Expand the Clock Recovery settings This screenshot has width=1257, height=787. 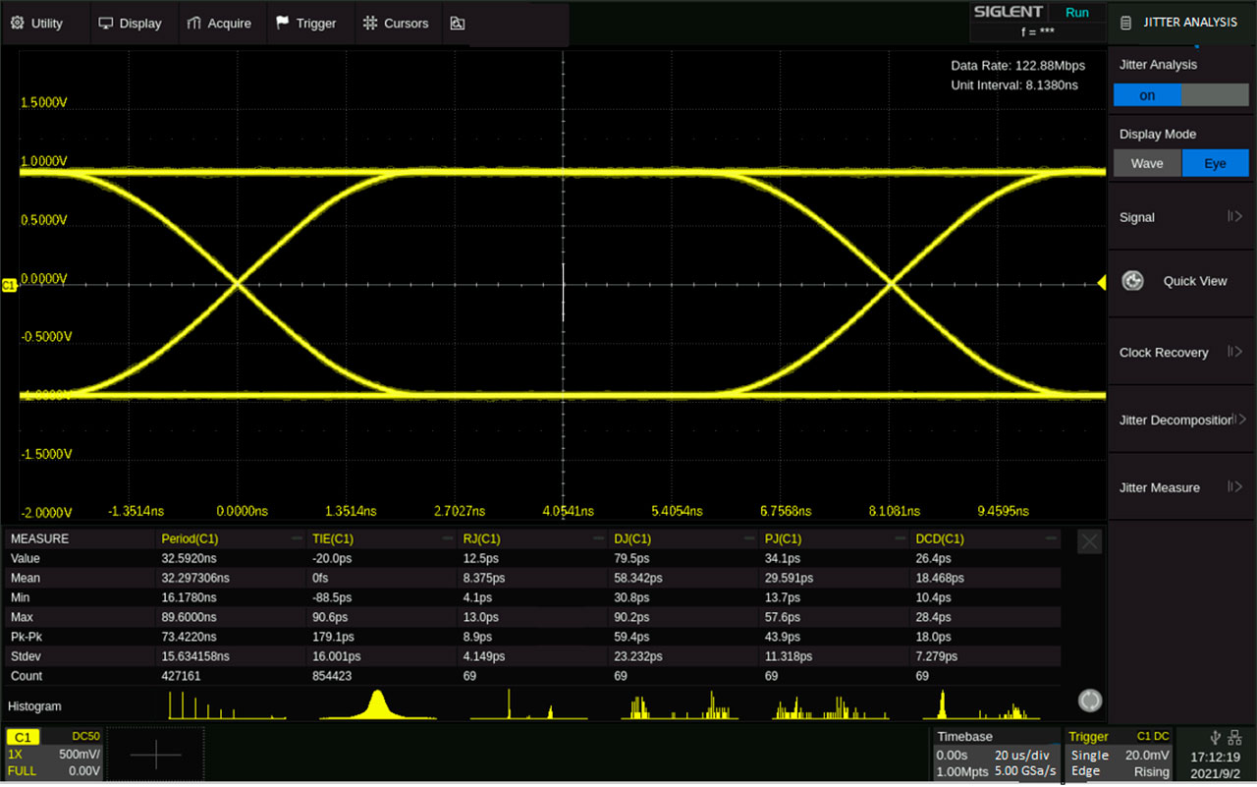1181,352
